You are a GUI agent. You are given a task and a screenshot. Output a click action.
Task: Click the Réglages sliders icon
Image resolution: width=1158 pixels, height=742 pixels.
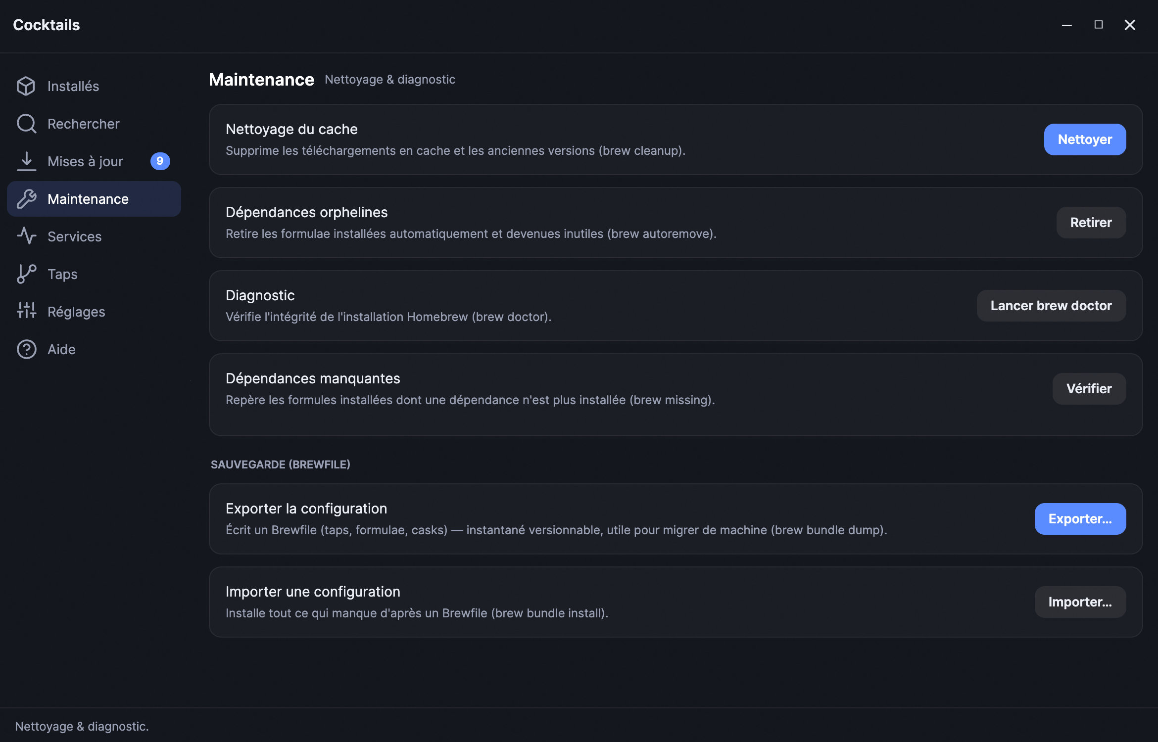pyautogui.click(x=26, y=312)
